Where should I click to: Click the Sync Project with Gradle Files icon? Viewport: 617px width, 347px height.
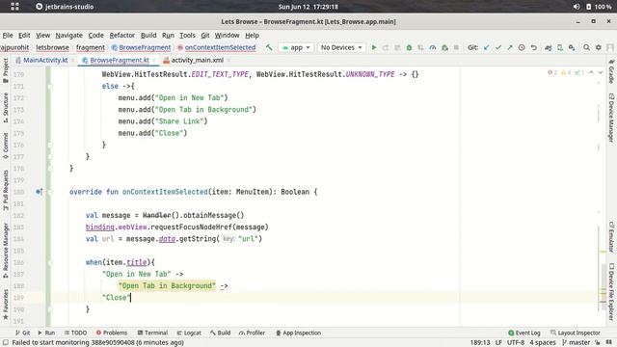pos(549,47)
